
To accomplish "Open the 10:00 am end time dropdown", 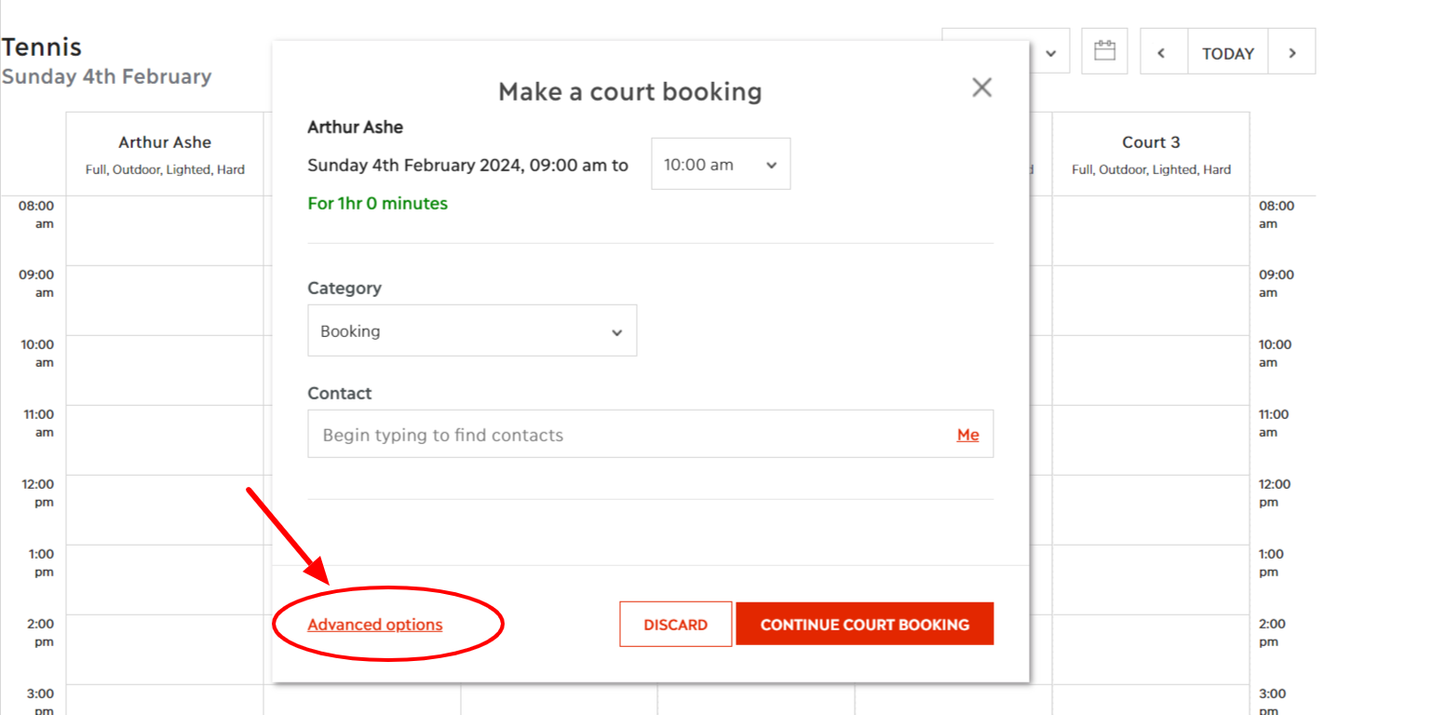I will coord(721,164).
